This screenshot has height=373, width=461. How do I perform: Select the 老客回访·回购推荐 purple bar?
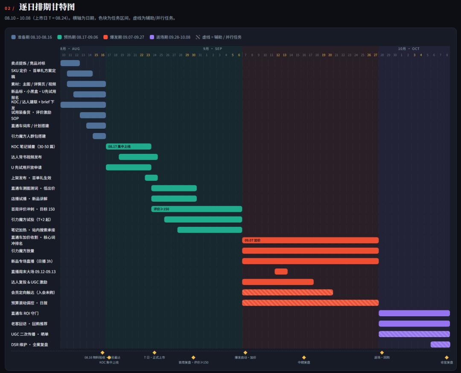click(414, 324)
